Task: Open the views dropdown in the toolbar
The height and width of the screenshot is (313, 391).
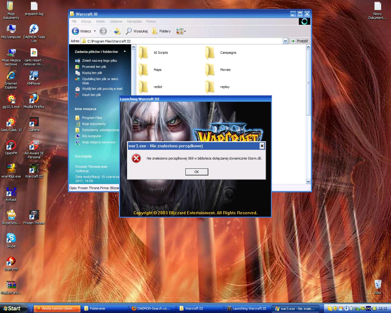Action: pos(181,31)
